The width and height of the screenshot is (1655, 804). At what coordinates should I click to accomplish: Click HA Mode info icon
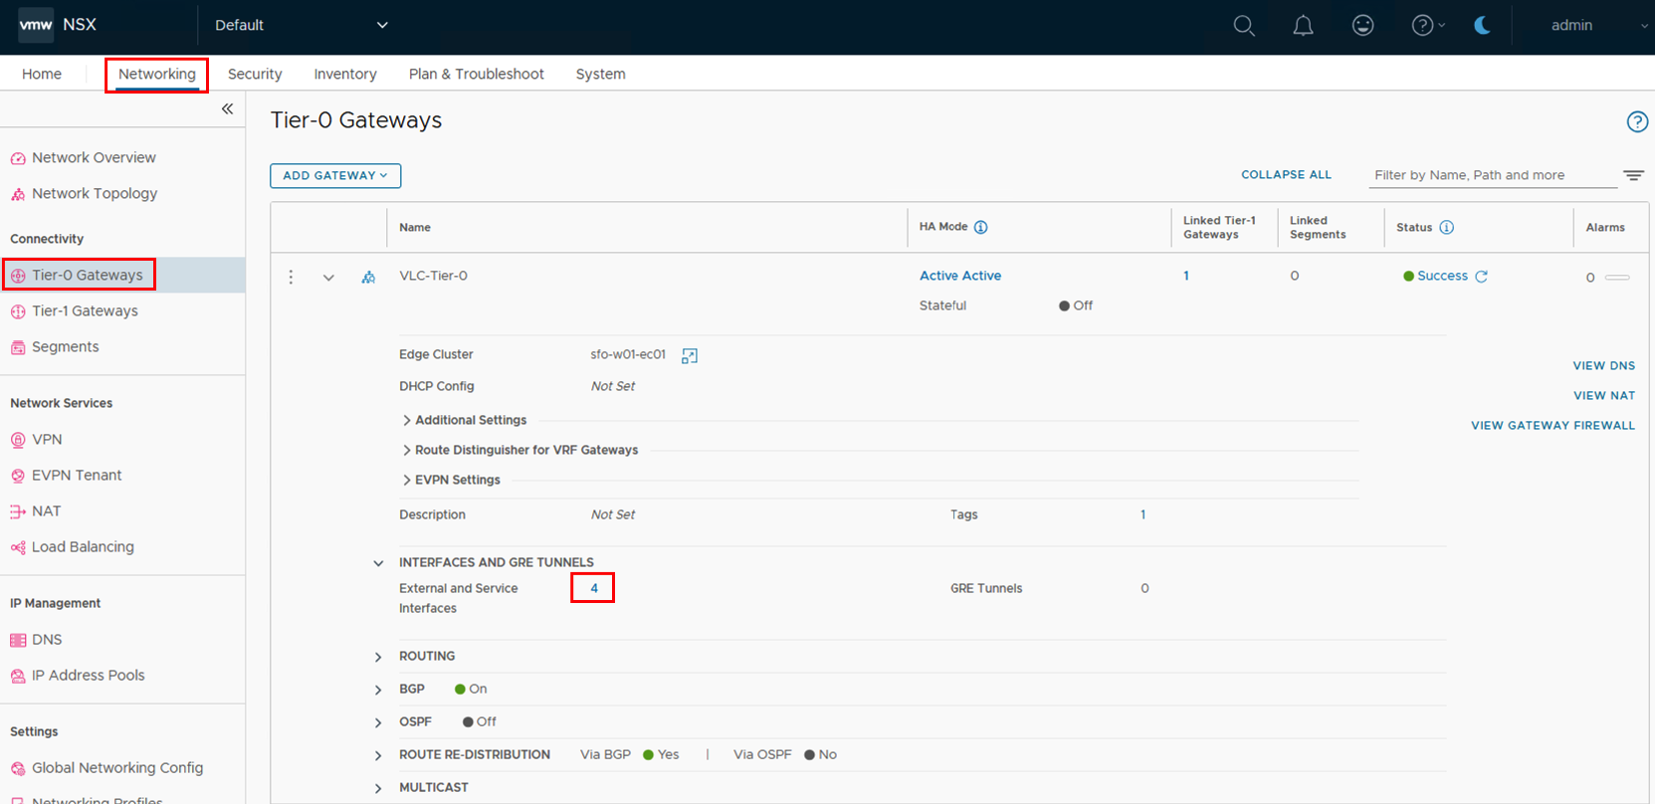click(980, 227)
